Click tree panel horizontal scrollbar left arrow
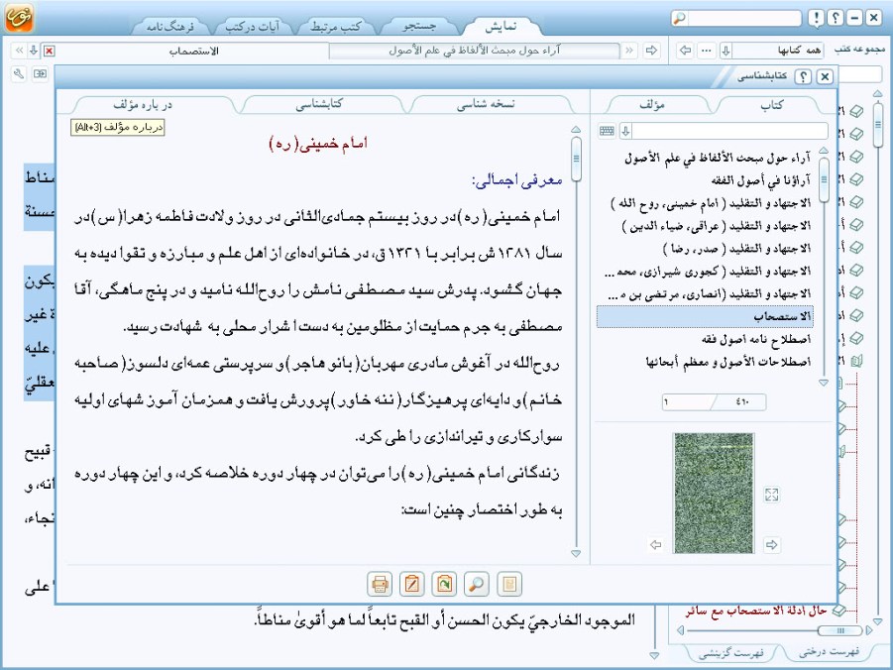Image resolution: width=893 pixels, height=670 pixels. tap(680, 630)
